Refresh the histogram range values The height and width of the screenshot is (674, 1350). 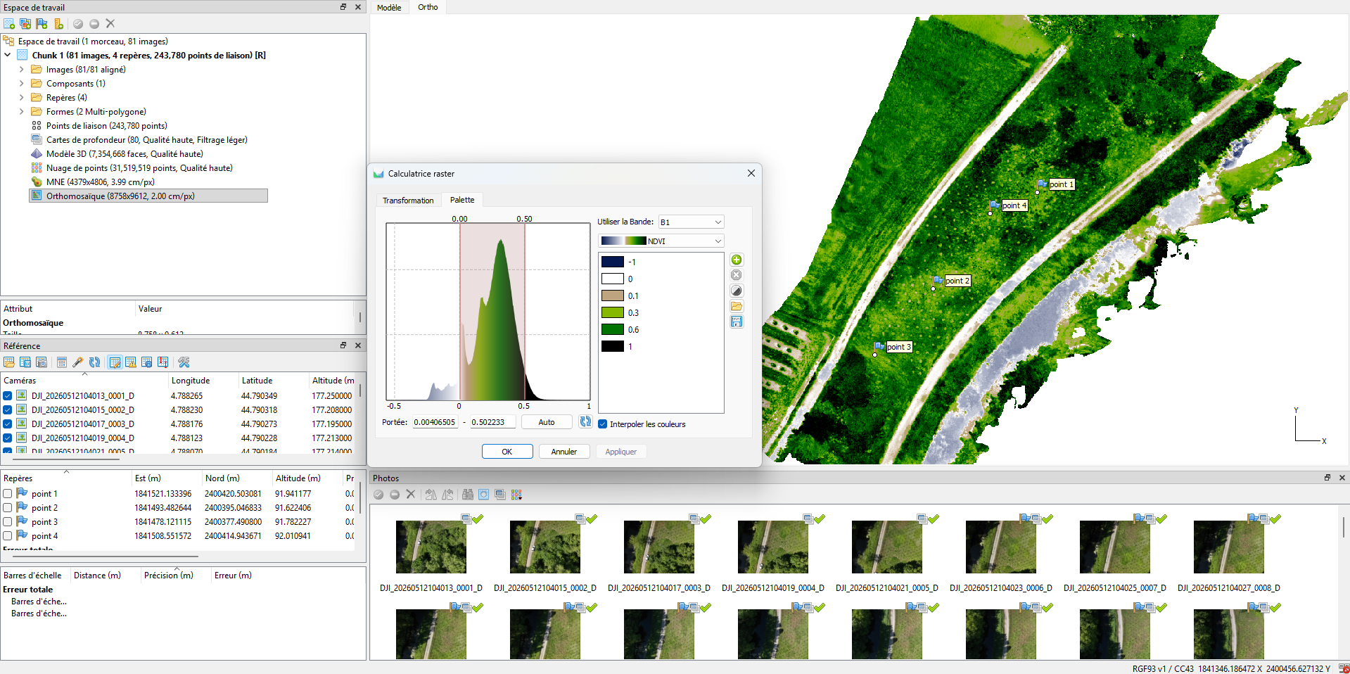coord(585,421)
